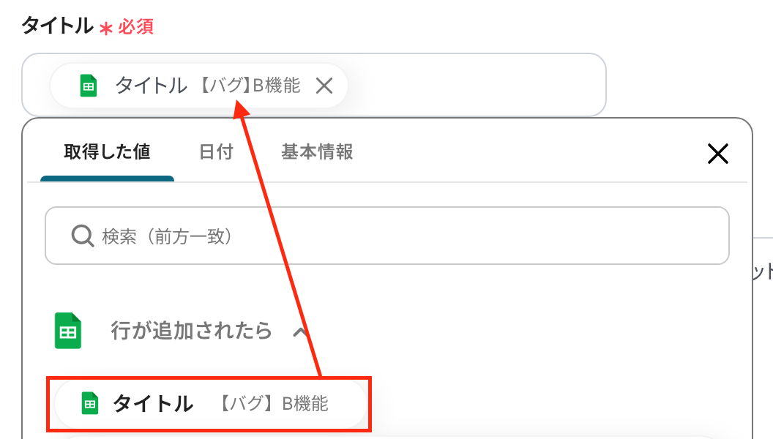Click the Sheets icon in the タイトル list option
Screen dimensions: 773x439
[x=90, y=404]
